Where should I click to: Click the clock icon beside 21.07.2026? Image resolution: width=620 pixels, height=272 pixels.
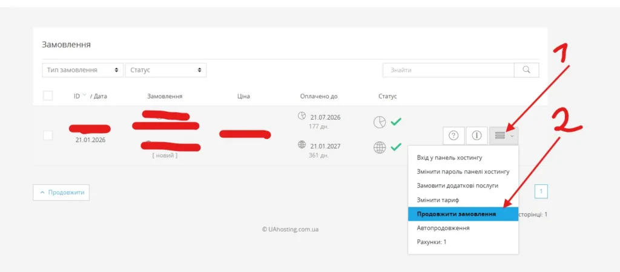tap(302, 116)
